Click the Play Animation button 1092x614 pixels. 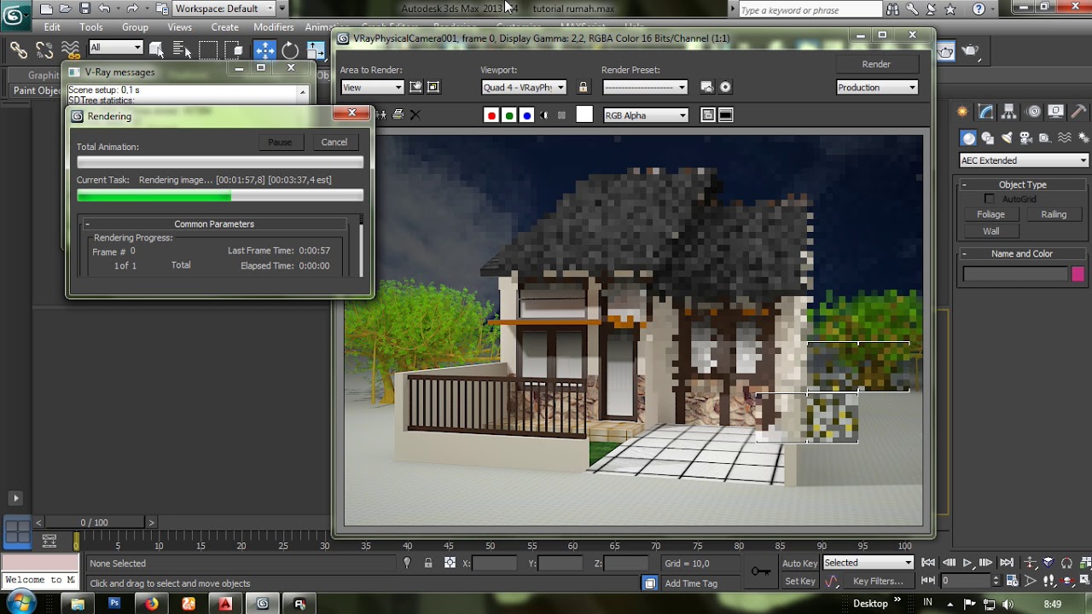(967, 563)
